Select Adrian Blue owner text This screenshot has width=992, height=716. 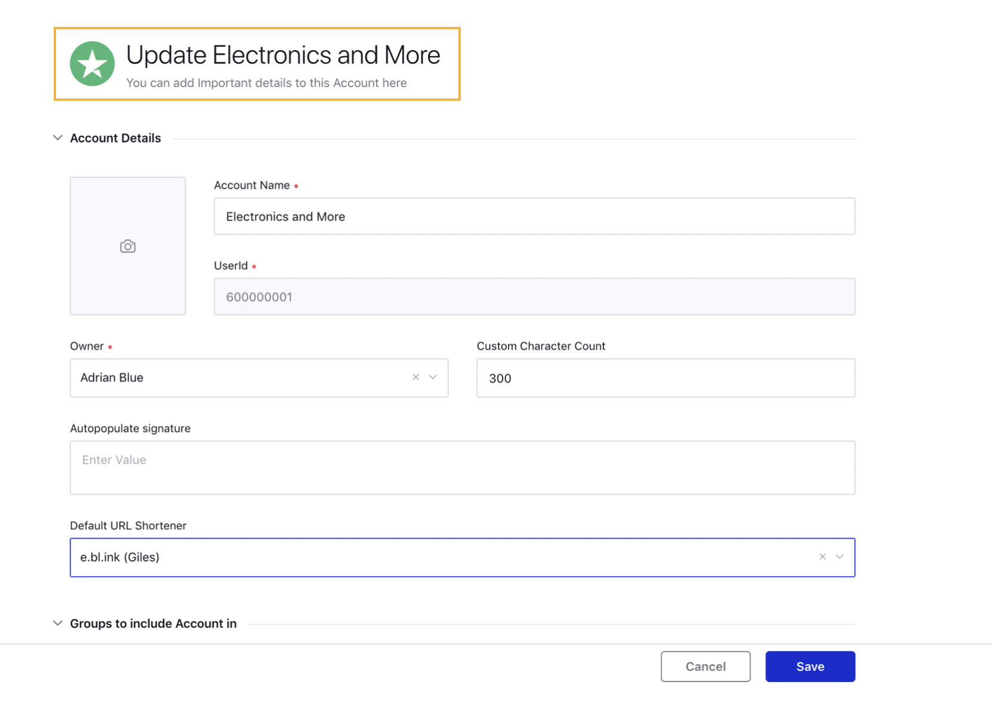pyautogui.click(x=112, y=378)
